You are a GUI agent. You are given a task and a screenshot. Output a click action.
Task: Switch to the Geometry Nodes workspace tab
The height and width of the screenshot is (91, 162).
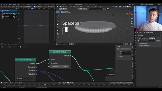[78, 5]
